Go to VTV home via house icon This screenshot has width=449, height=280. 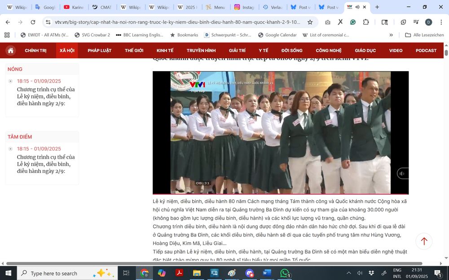11,51
